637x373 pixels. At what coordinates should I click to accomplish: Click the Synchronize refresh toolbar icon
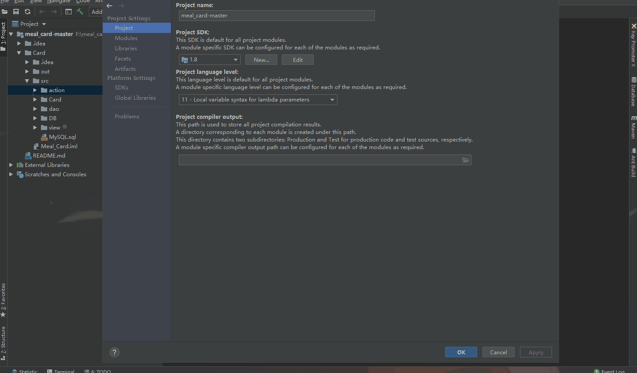pos(28,12)
